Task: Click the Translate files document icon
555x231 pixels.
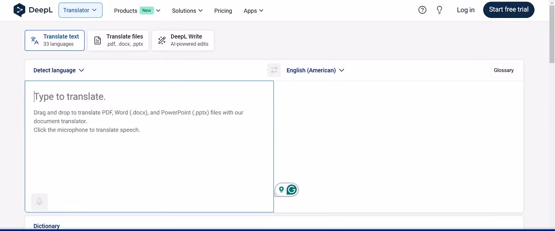Action: coord(97,41)
